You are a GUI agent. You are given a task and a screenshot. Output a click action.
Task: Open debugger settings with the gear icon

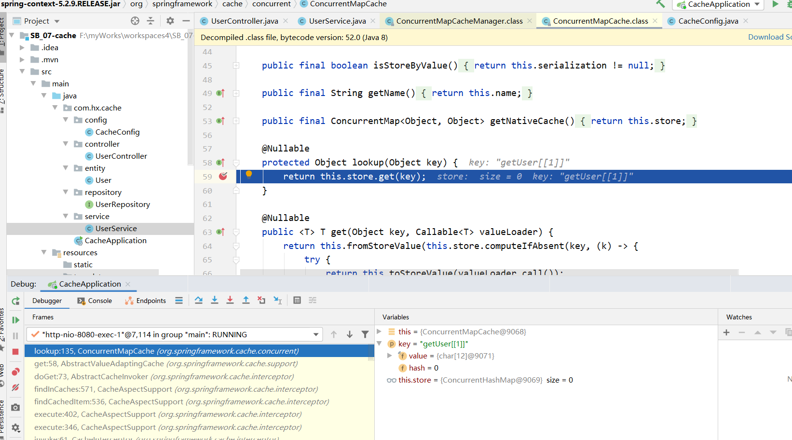pyautogui.click(x=15, y=427)
